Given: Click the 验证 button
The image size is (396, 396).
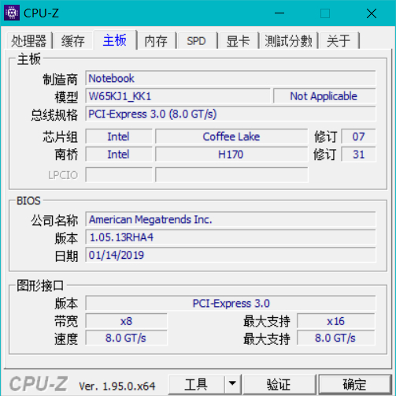Looking at the screenshot, I should click(x=279, y=384).
